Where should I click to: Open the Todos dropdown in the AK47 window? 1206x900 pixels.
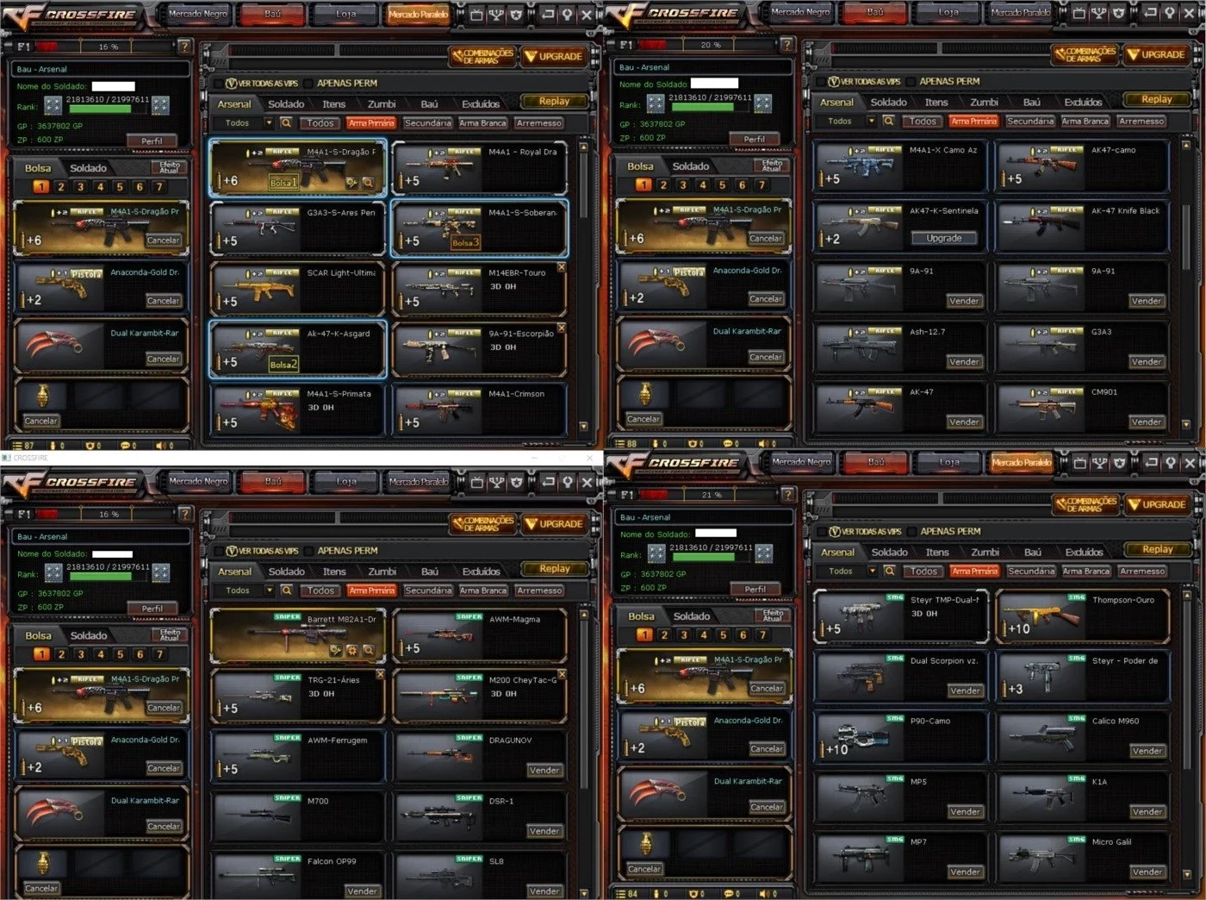click(872, 122)
